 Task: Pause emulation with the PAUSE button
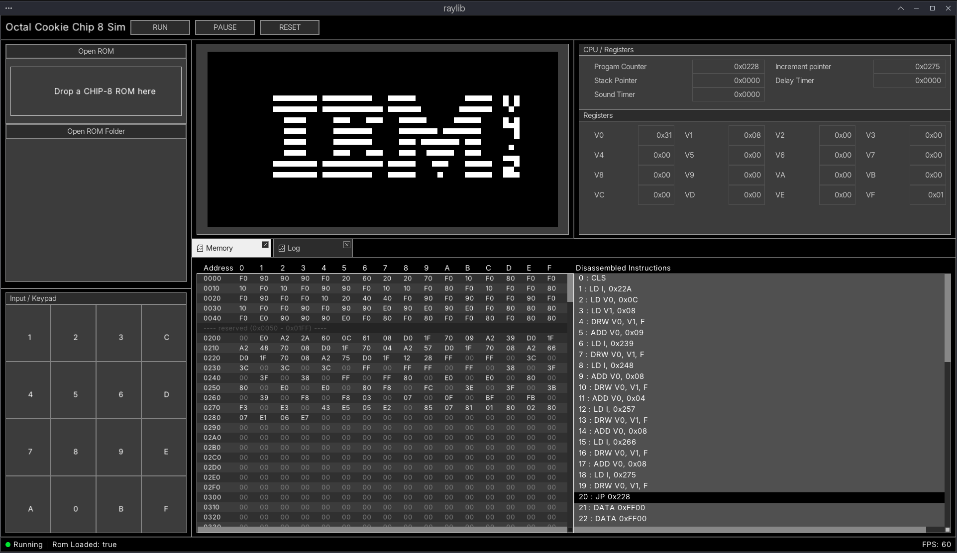pos(225,27)
